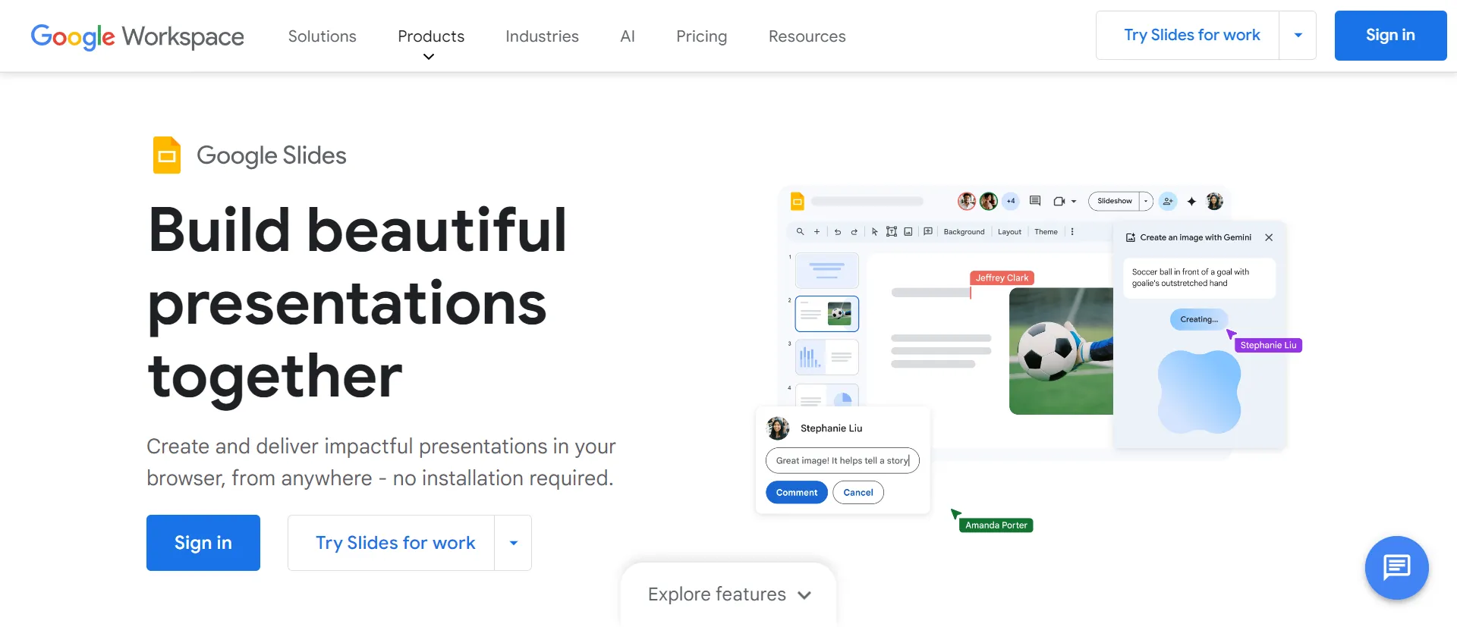This screenshot has height=627, width=1457.
Task: Select slide 2 thumbnail with soccer ball
Action: point(827,314)
